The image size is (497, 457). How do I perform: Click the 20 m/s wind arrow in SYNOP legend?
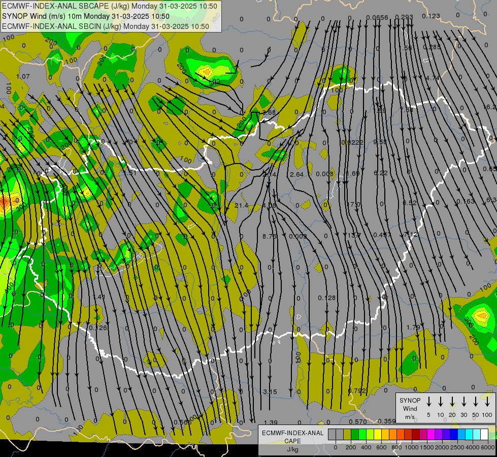click(452, 401)
